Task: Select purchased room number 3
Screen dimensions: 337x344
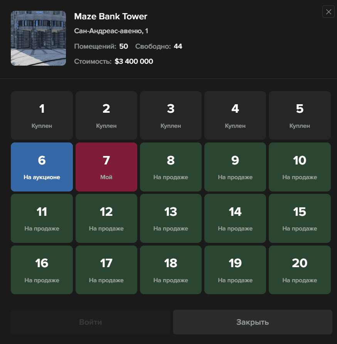Action: 170,115
